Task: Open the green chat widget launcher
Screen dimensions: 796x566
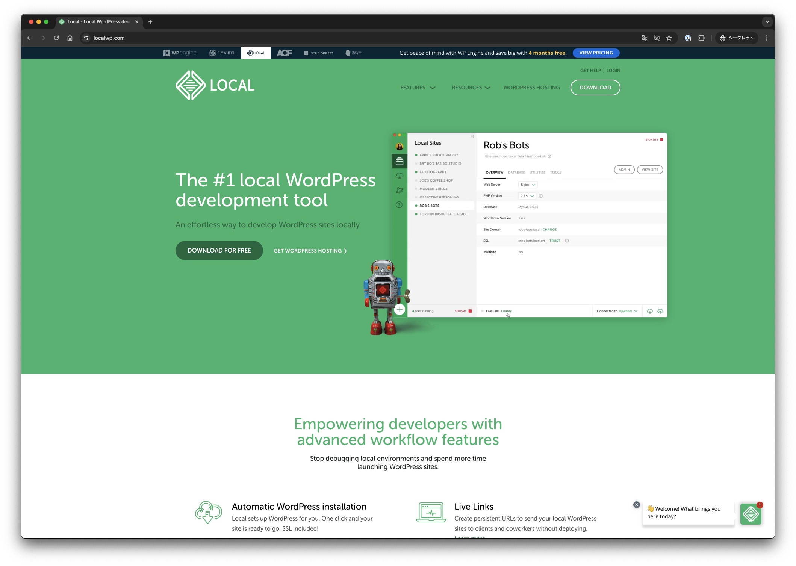Action: (751, 514)
